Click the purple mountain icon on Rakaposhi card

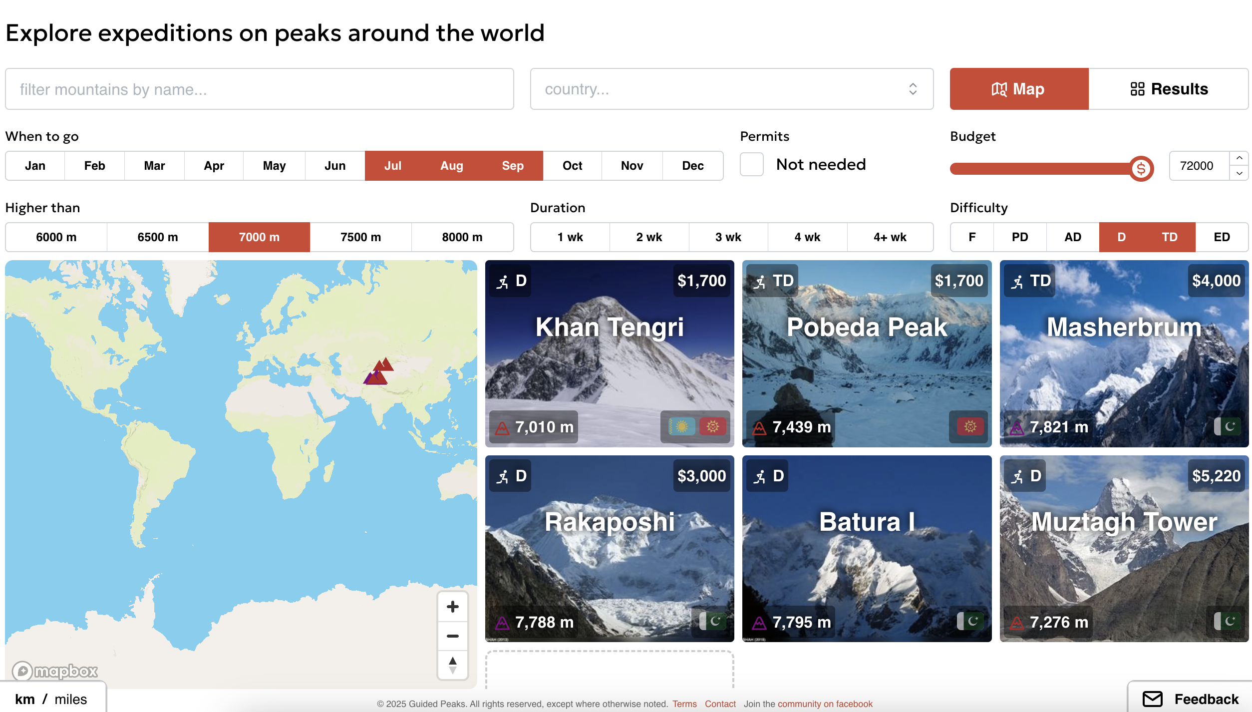pyautogui.click(x=502, y=622)
